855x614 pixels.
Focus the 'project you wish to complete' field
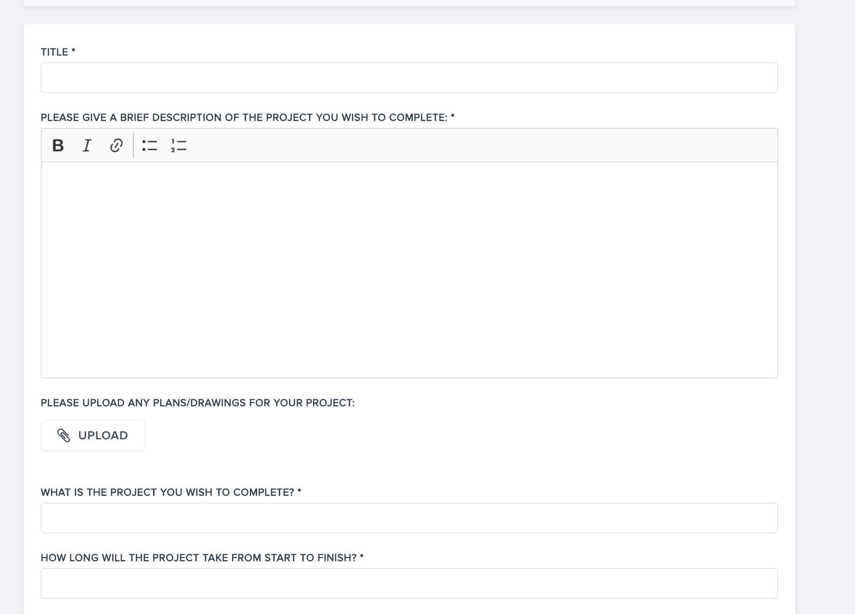[x=409, y=518]
